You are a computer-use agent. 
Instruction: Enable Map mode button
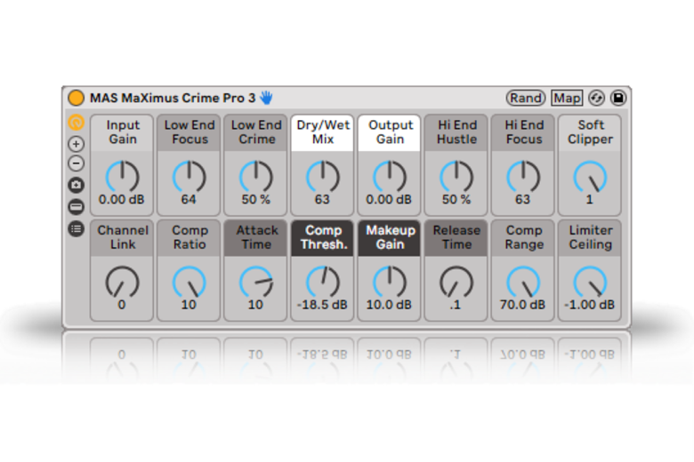pyautogui.click(x=567, y=98)
